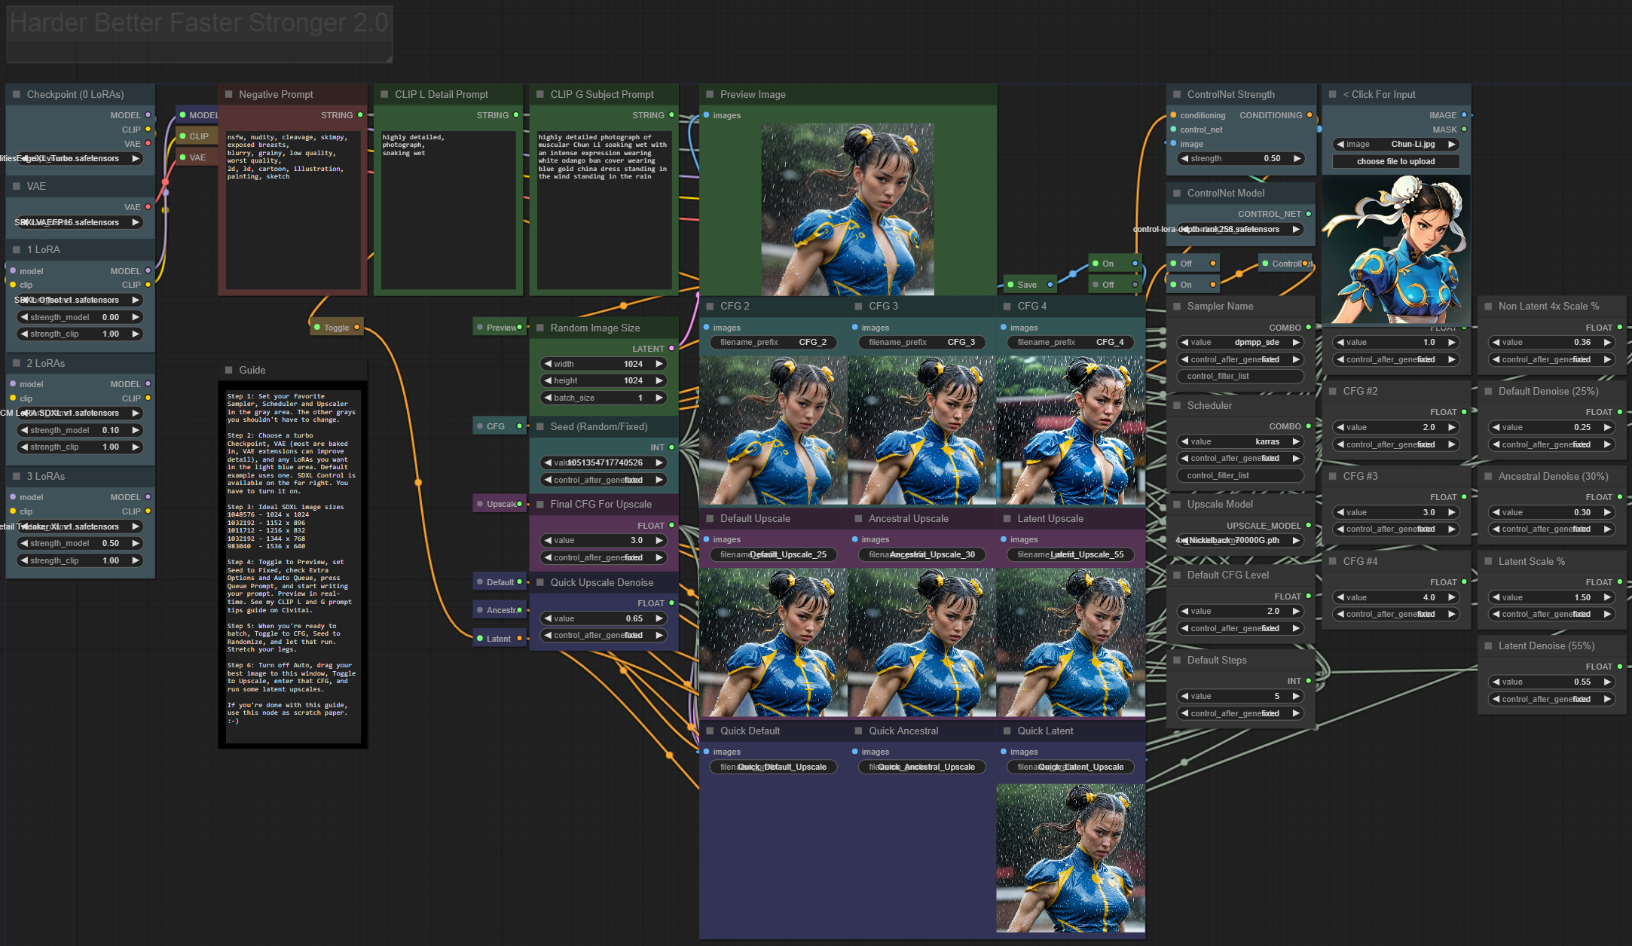Collapse the ControlNet Strength node
This screenshot has width=1632, height=946.
pos(1177,95)
